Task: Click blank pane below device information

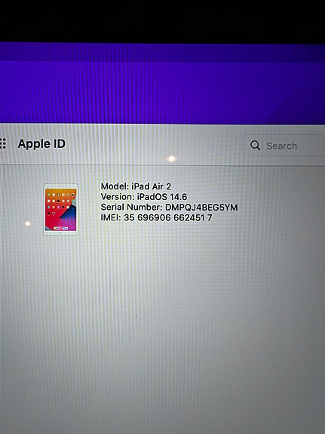Action: click(x=162, y=332)
